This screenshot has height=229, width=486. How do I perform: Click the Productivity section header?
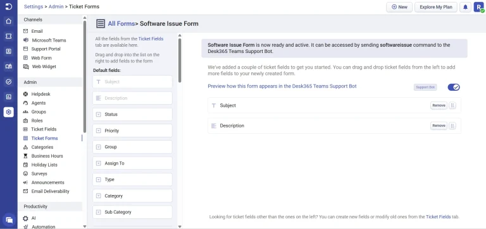(50, 206)
